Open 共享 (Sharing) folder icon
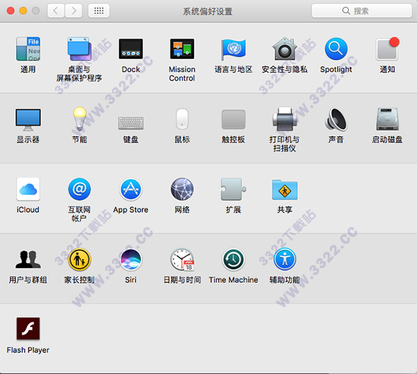 point(284,189)
